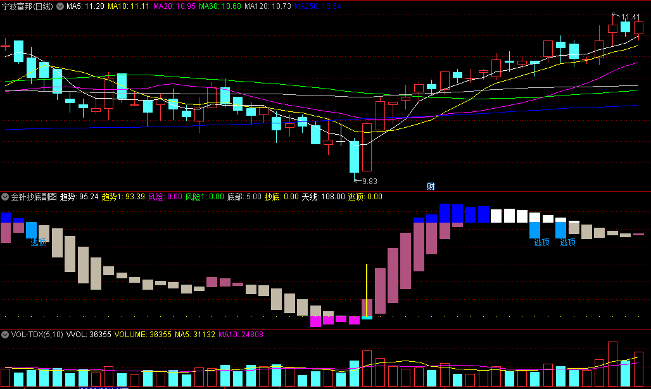The height and width of the screenshot is (389, 651).
Task: Click the 天线: 108.00 value
Action: (x=323, y=197)
